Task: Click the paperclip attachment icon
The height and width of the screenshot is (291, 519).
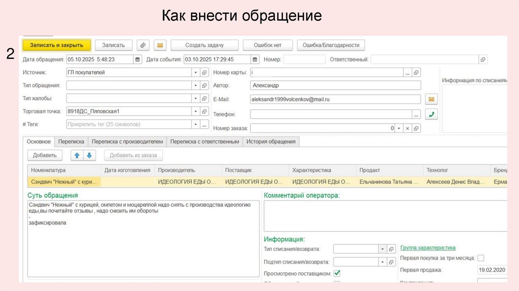Action: 143,45
